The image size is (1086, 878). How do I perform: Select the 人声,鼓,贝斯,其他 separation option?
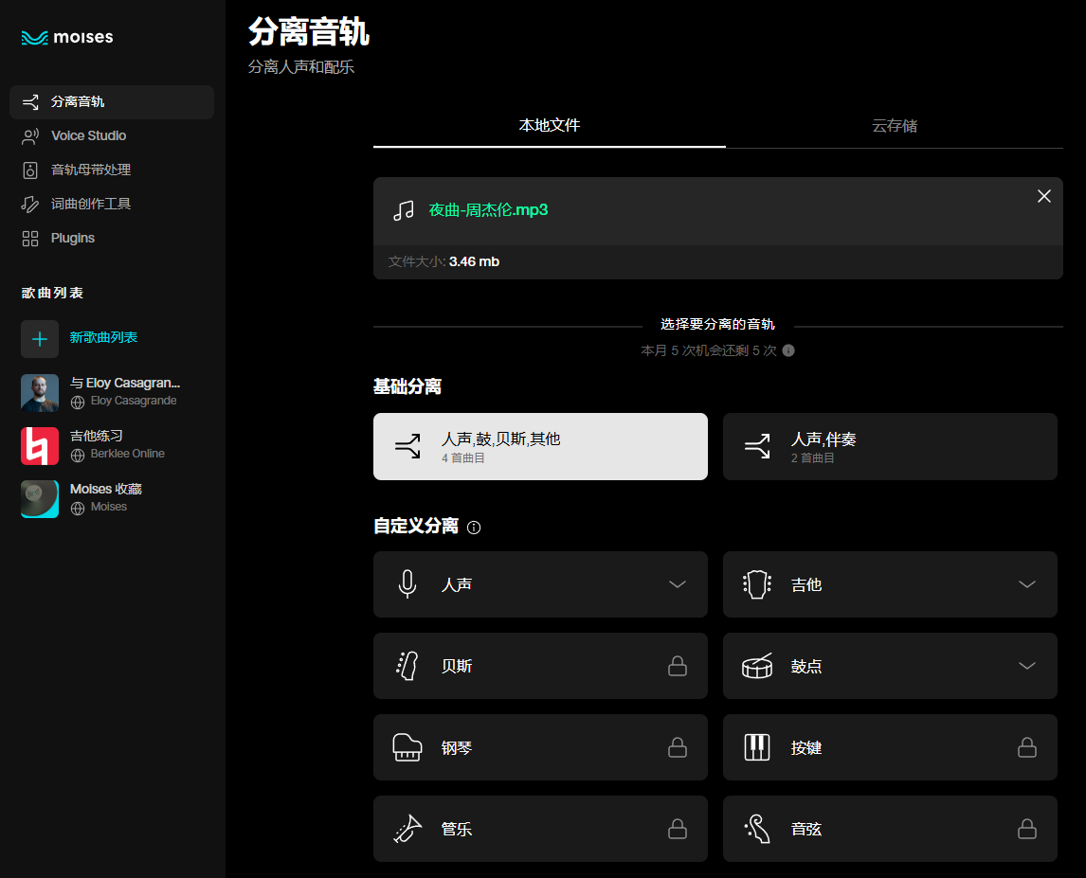[540, 446]
